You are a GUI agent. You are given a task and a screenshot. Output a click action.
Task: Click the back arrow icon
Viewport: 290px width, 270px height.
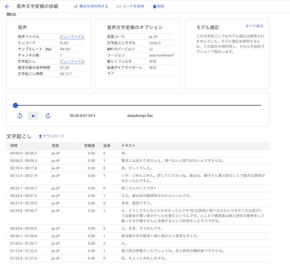pyautogui.click(x=7, y=7)
